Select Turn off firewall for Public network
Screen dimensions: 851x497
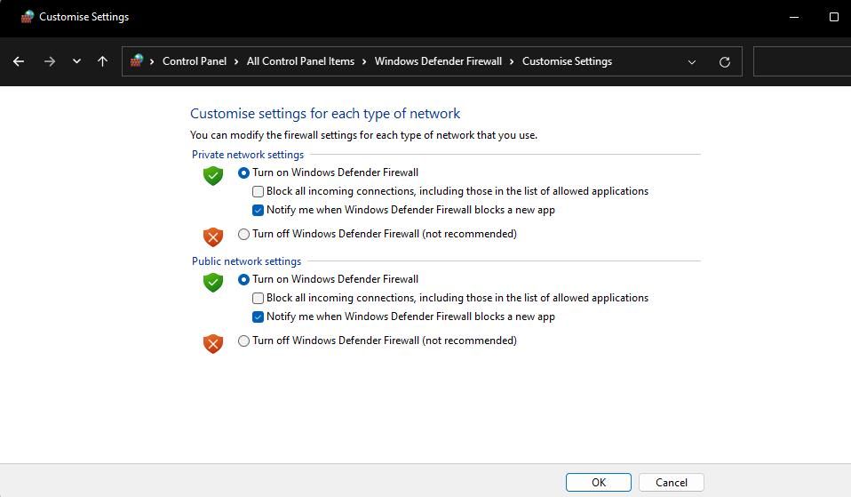click(x=244, y=341)
